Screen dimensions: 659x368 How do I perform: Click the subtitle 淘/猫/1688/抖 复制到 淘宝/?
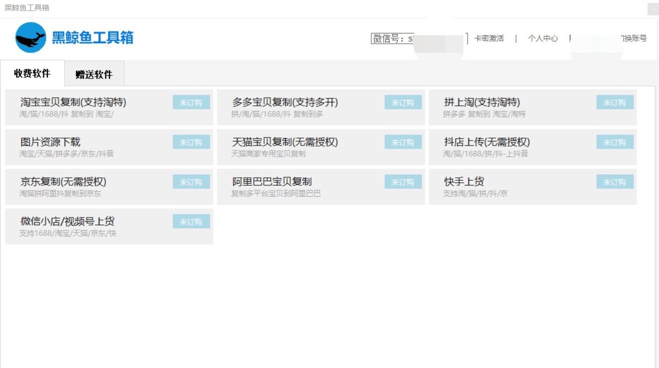click(67, 114)
